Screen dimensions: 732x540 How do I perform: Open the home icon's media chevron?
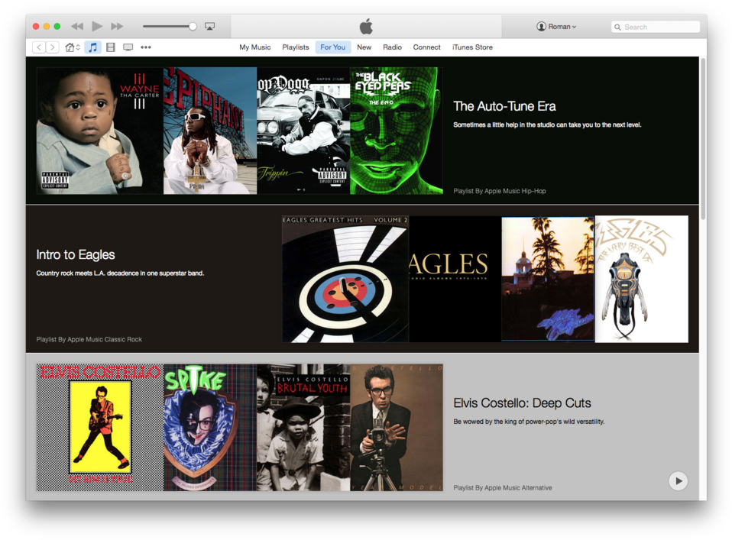pyautogui.click(x=76, y=47)
